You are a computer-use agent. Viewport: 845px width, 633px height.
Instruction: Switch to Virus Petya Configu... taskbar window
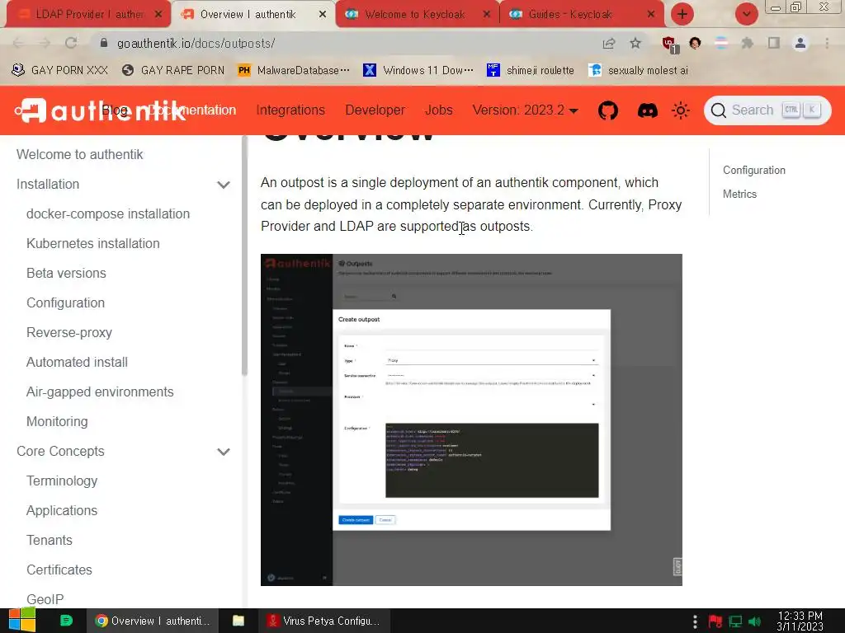[323, 621]
